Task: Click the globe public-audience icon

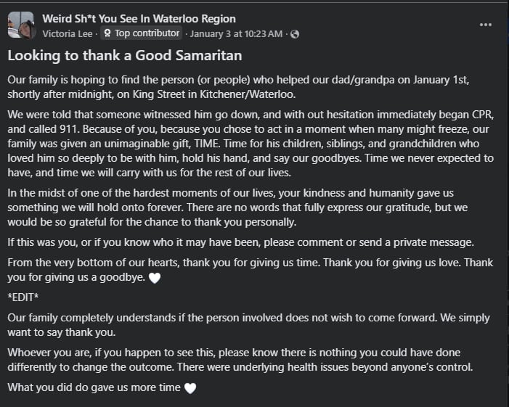Action: click(x=295, y=34)
